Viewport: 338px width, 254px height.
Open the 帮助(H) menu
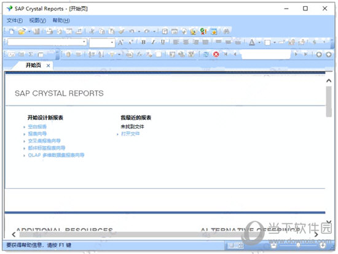pos(61,20)
